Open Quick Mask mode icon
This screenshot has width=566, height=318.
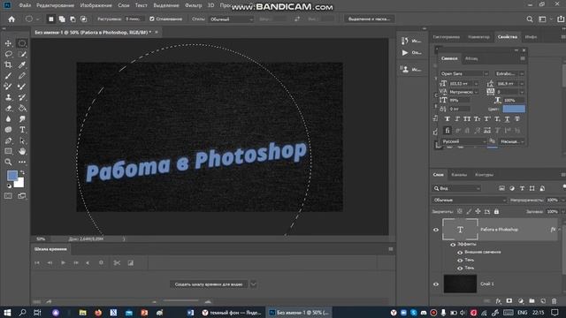pos(8,196)
